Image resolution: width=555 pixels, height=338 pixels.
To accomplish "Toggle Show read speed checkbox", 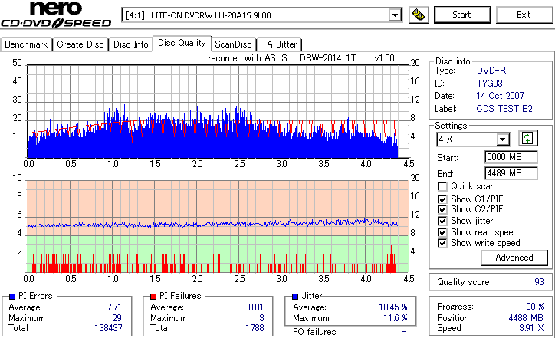I will pos(442,232).
